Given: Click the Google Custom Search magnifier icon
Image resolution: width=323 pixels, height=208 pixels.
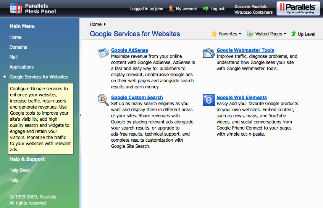Looking at the screenshot, I should [x=103, y=100].
